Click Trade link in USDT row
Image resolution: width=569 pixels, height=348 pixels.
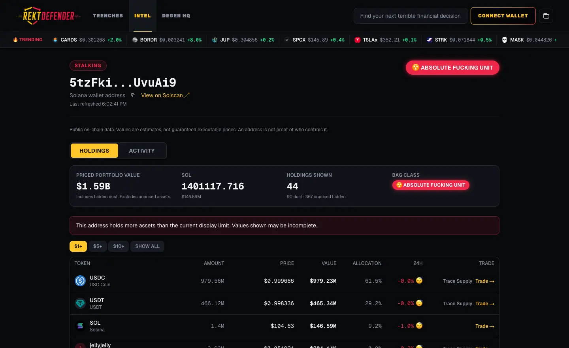tap(485, 304)
